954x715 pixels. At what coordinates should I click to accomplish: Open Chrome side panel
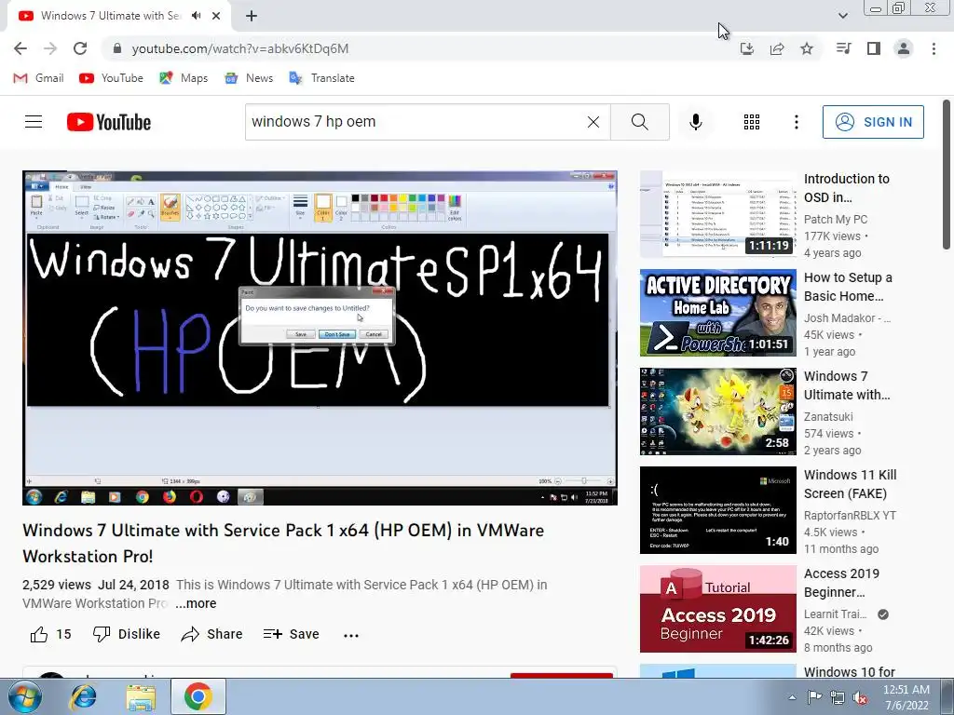pyautogui.click(x=874, y=48)
